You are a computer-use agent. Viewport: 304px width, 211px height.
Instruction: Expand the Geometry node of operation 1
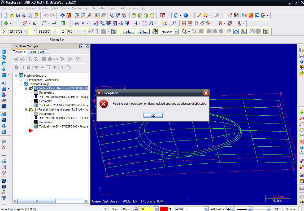(x=31, y=101)
